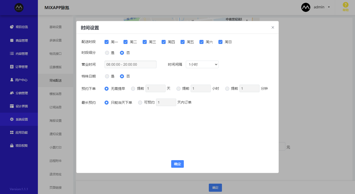355x194 pixels.
Task: Click the 提前 hours number input
Action: (x=201, y=88)
